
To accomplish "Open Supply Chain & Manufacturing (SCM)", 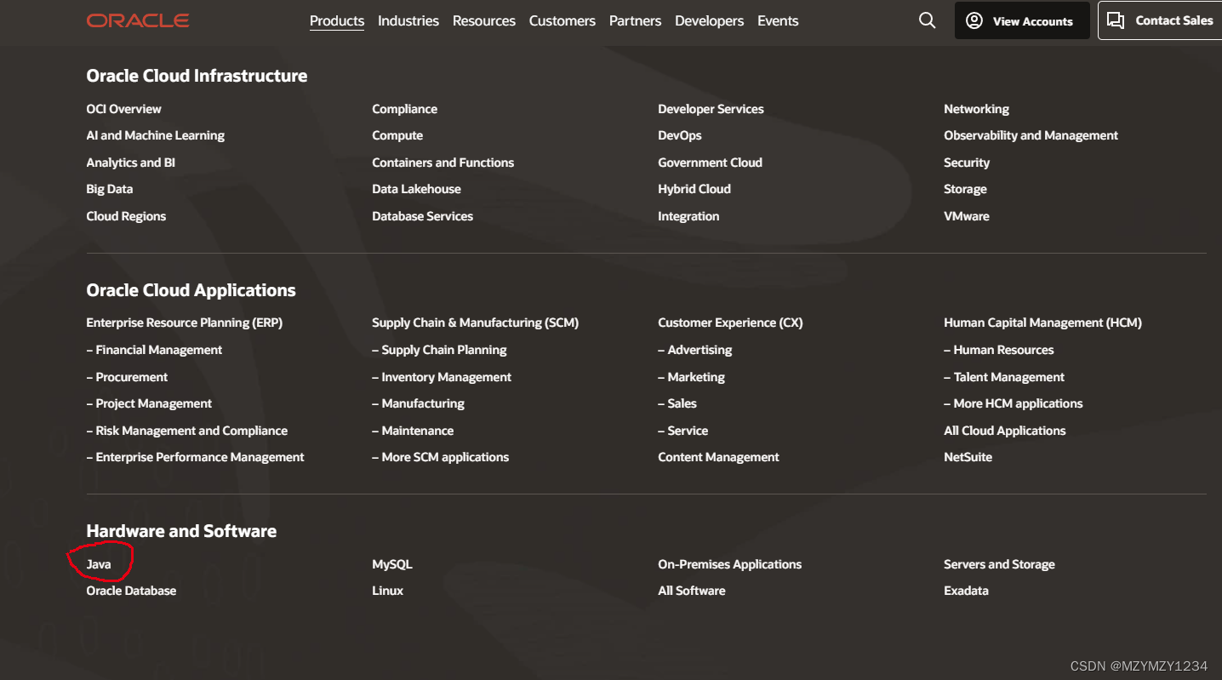I will [476, 323].
